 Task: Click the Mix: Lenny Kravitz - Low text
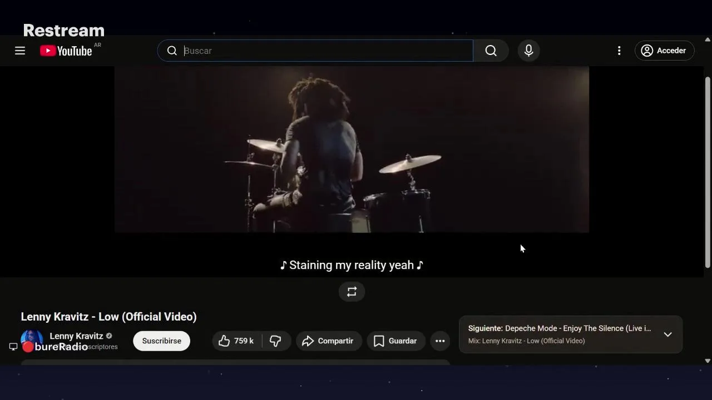point(526,341)
